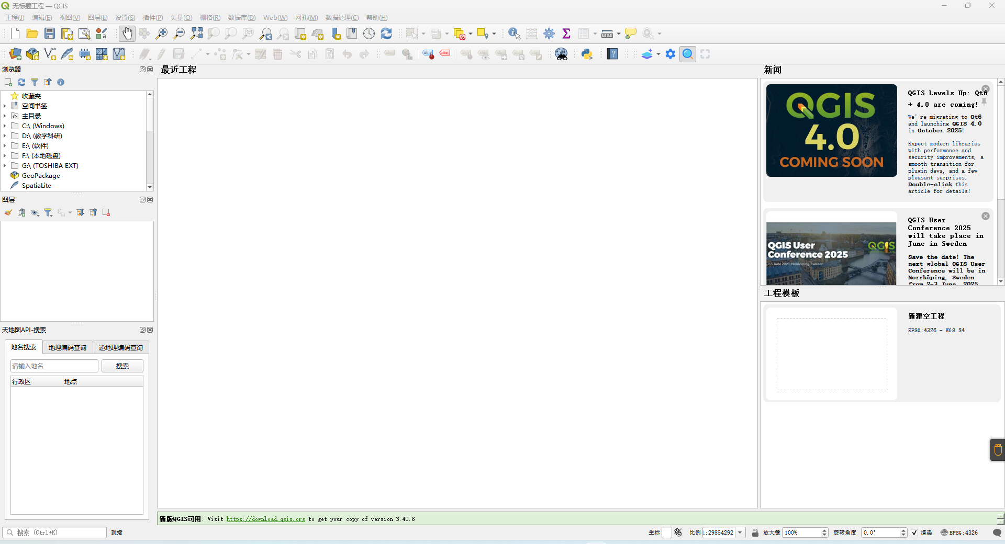This screenshot has width=1005, height=544.
Task: Toggle the blue magnifier search tool button
Action: click(688, 54)
